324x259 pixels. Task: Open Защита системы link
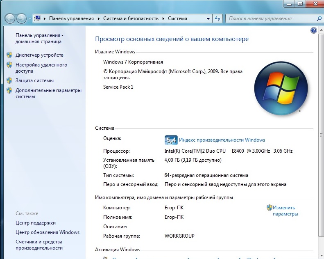(x=34, y=80)
